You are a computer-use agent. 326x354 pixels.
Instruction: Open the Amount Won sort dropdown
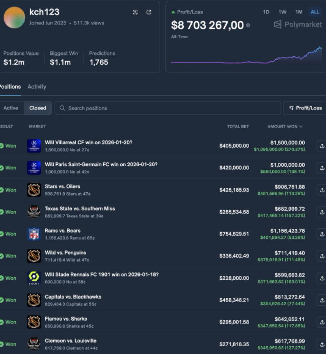click(x=284, y=126)
